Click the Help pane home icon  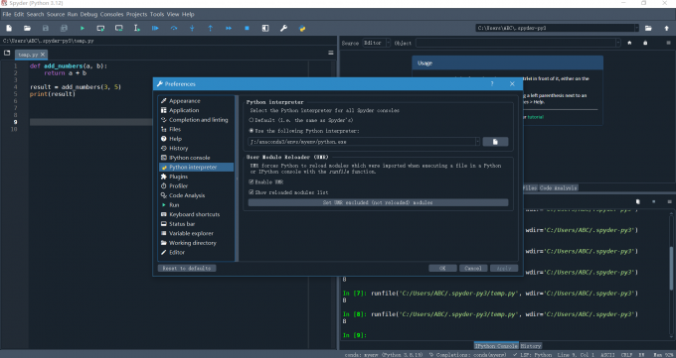629,43
